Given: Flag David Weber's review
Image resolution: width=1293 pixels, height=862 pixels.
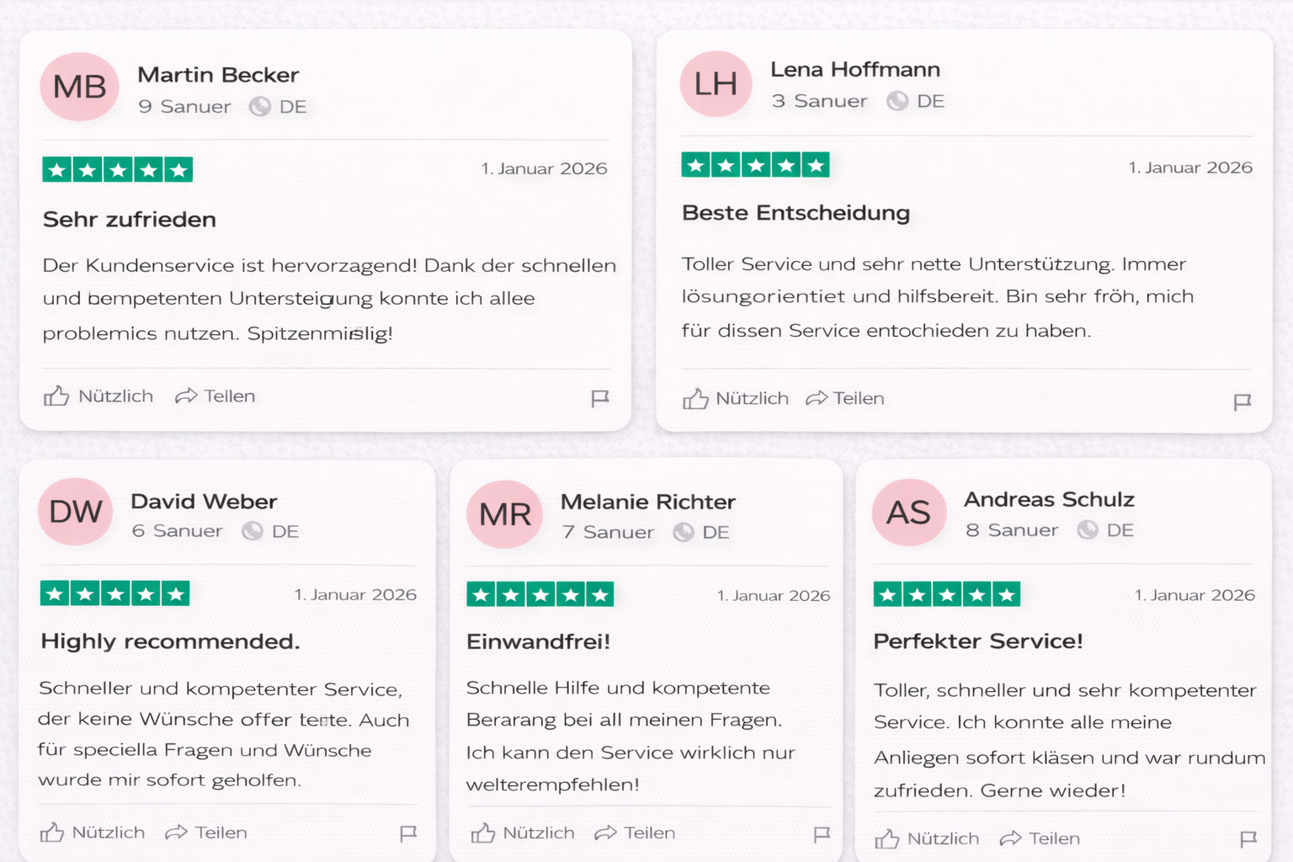Looking at the screenshot, I should click(408, 833).
